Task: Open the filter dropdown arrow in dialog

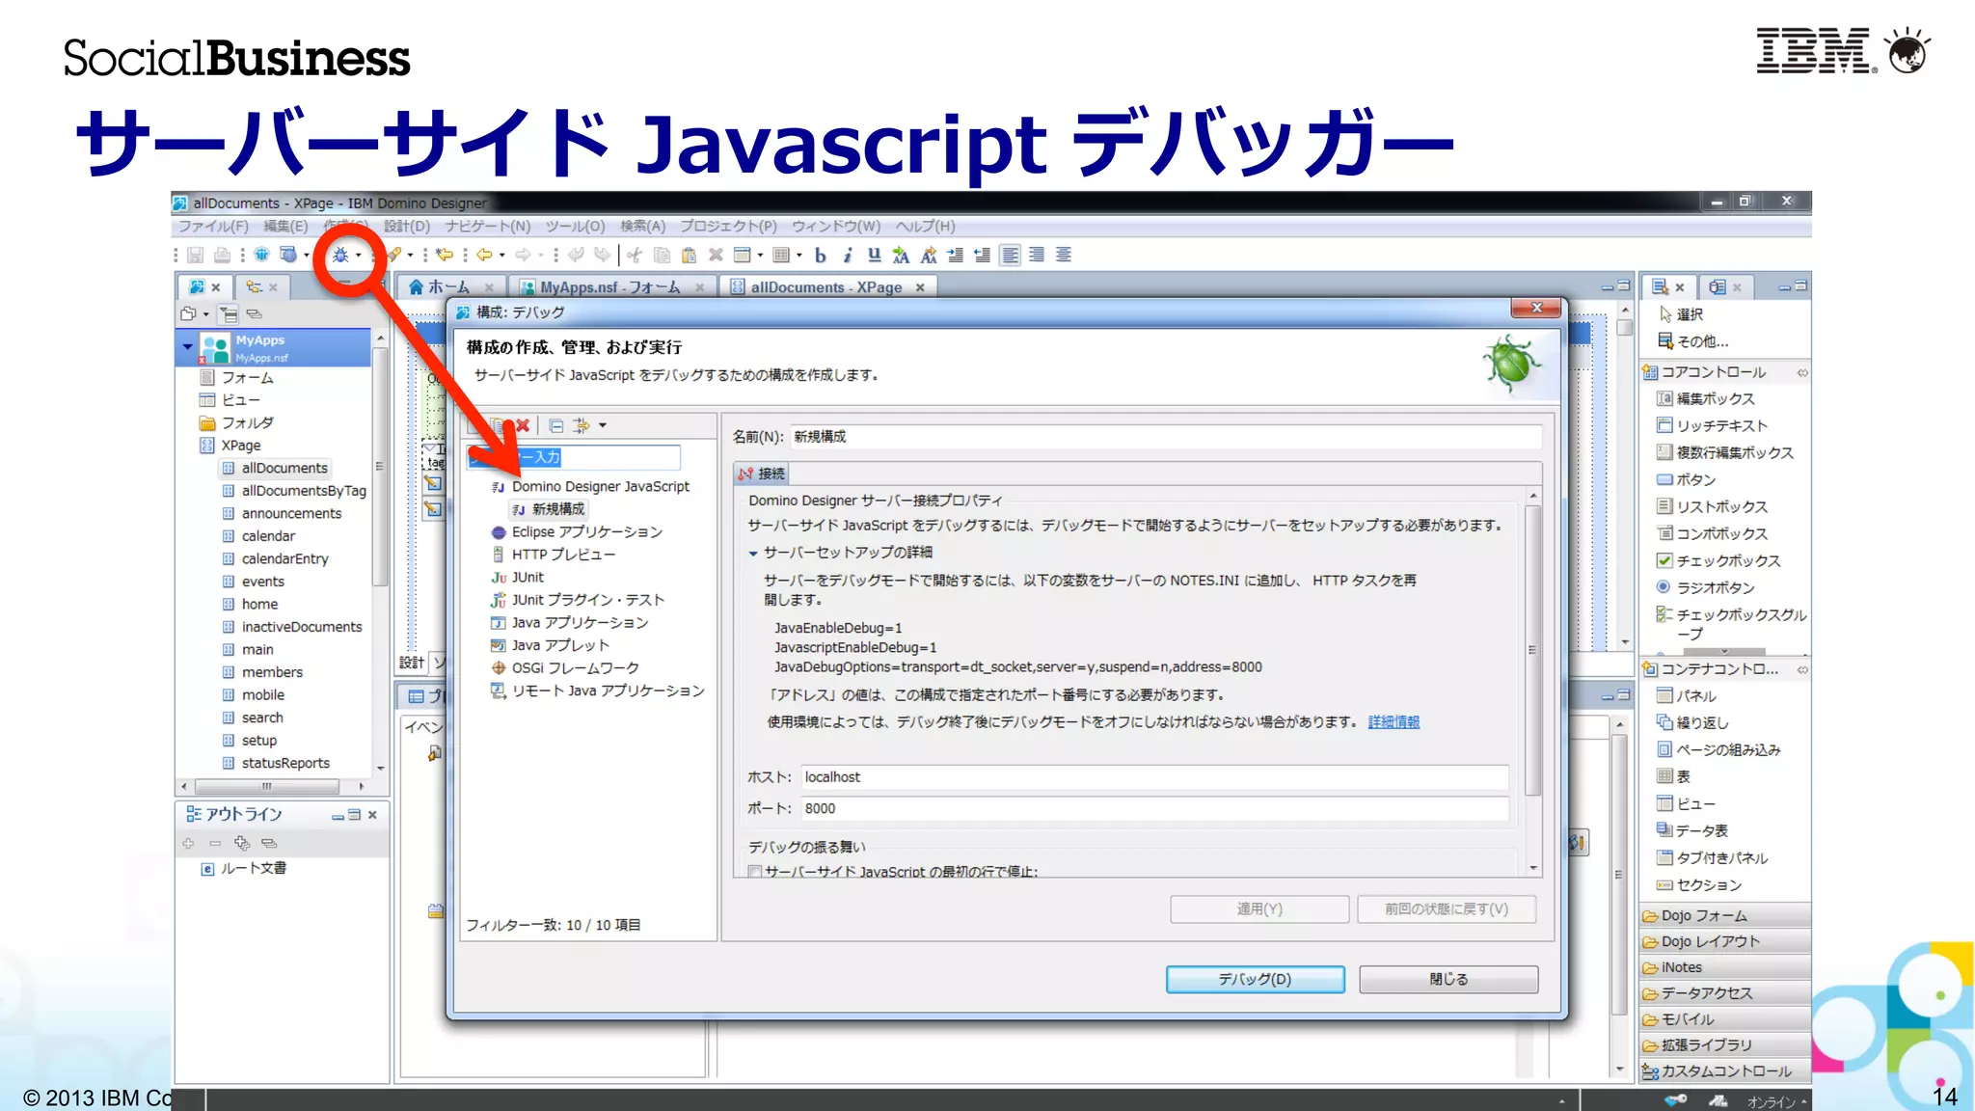Action: click(x=603, y=425)
